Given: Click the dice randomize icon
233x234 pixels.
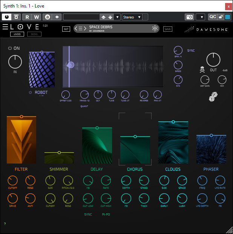Looking at the screenshot, I should 213,97.
